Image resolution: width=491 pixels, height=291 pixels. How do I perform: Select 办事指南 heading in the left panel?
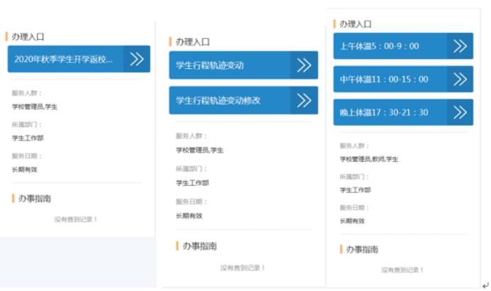[35, 199]
